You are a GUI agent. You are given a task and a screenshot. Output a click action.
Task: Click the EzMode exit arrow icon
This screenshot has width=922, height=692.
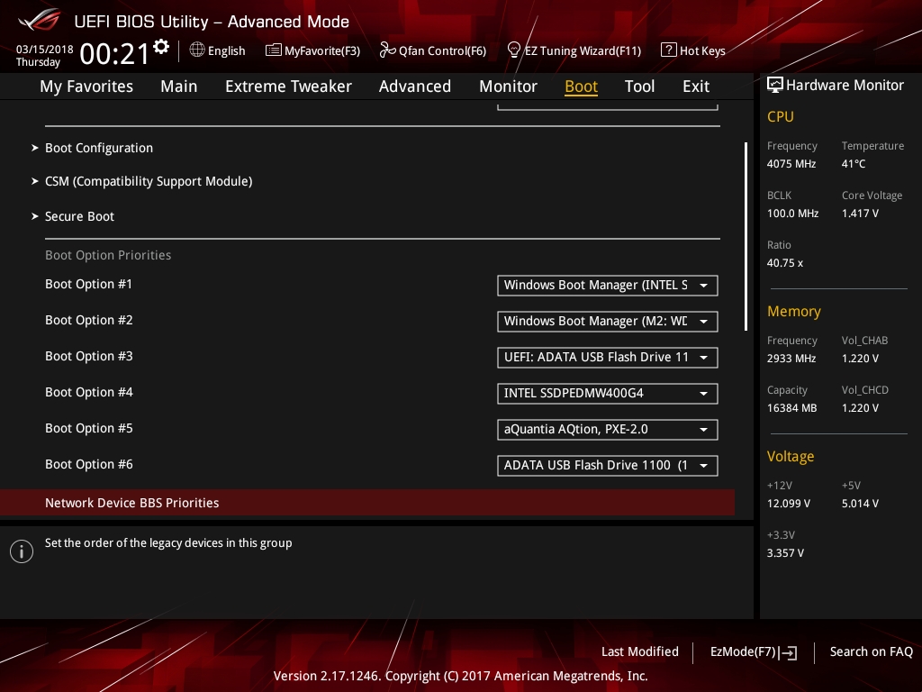pyautogui.click(x=789, y=652)
